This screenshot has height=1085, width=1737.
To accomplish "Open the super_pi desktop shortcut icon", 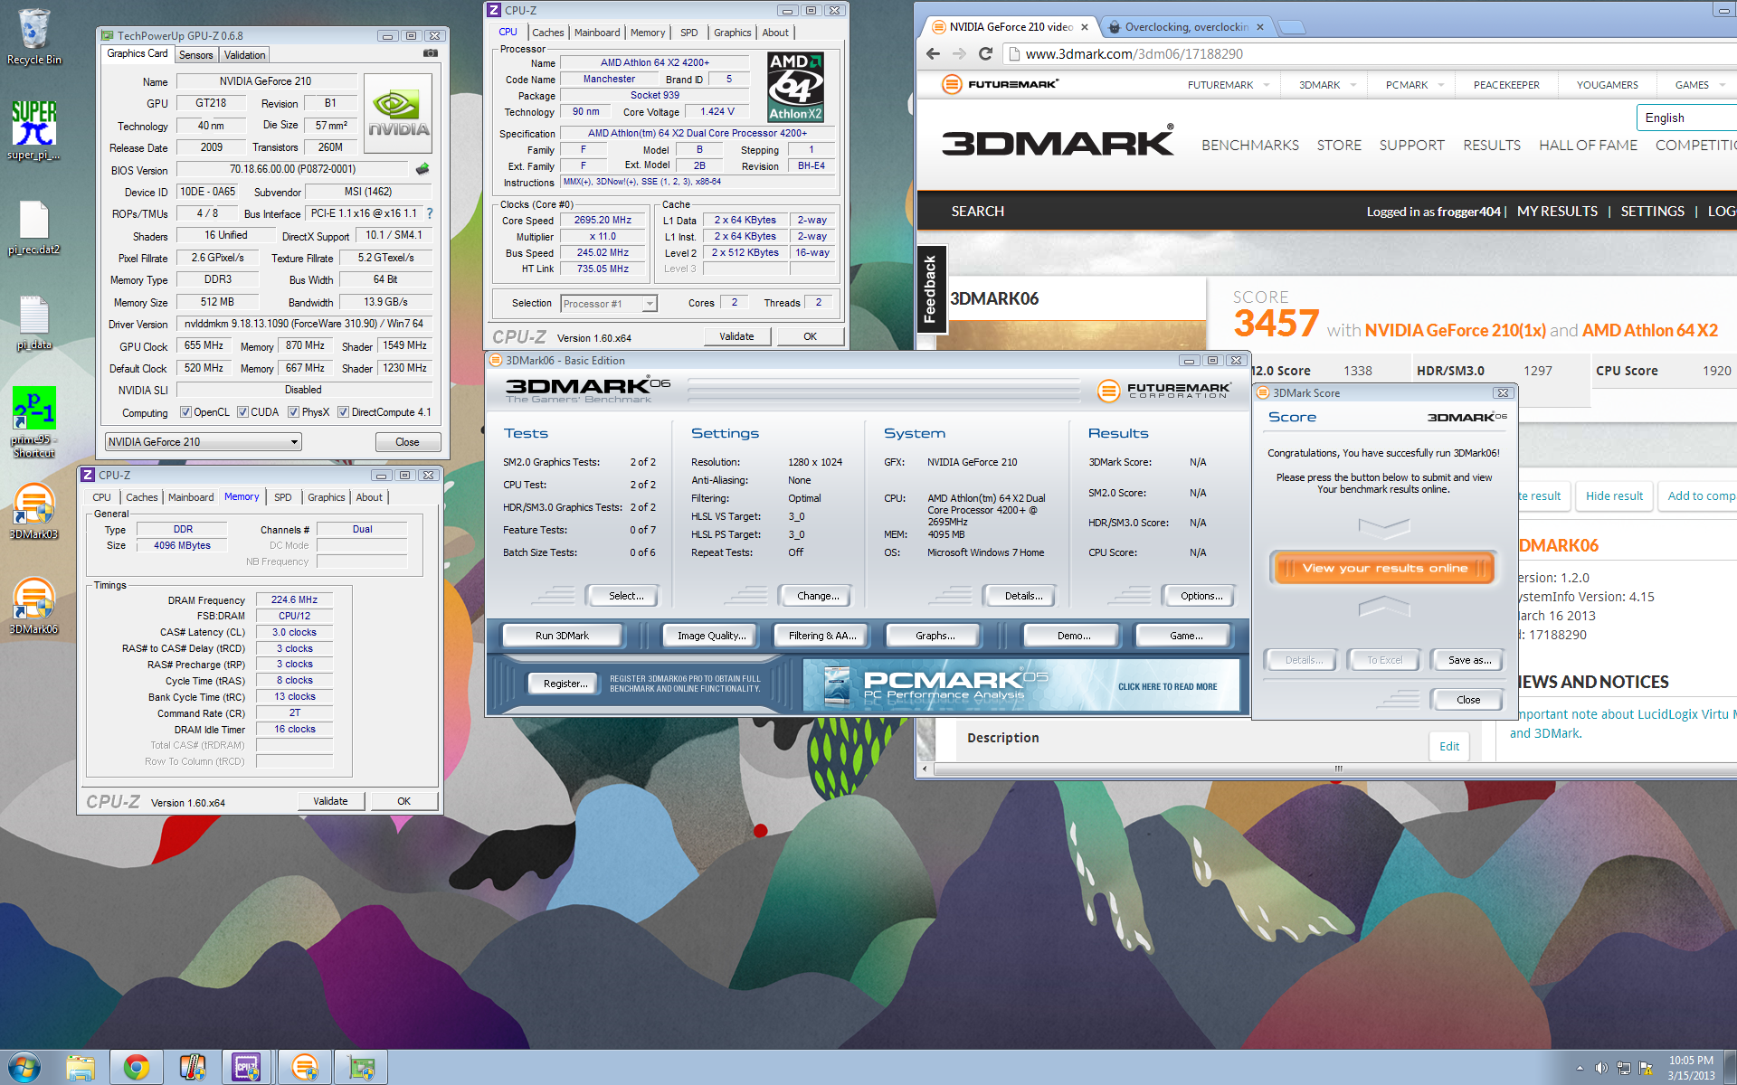I will pyautogui.click(x=34, y=129).
